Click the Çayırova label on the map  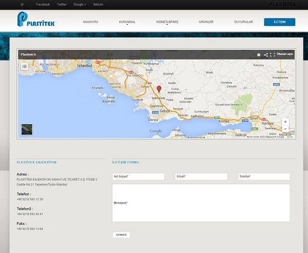[x=157, y=106]
